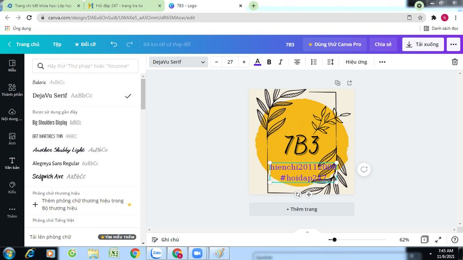This screenshot has height=260, width=463.
Task: Open the Mẫu templates panel
Action: click(x=12, y=66)
